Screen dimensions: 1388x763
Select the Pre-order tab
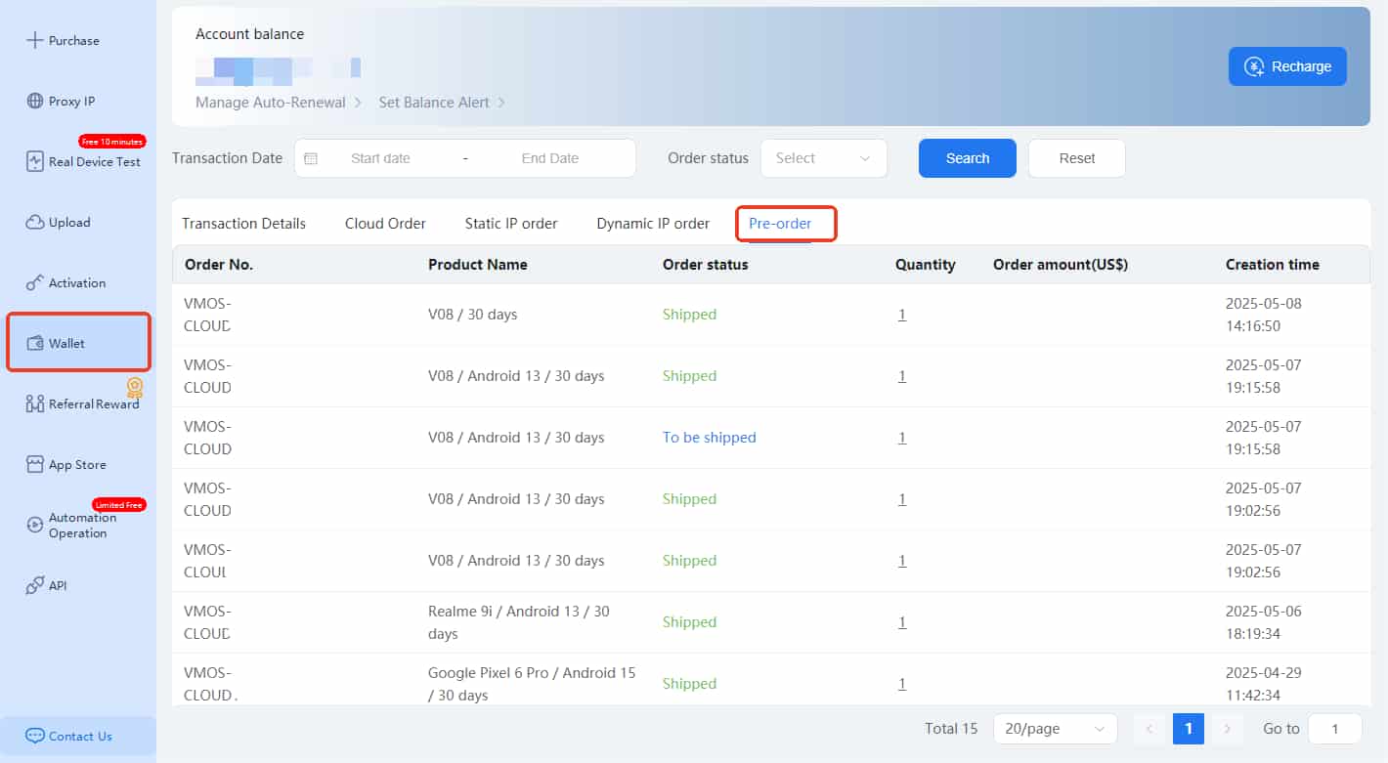pos(780,224)
